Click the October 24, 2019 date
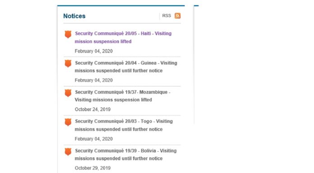This screenshot has width=314, height=173. [92, 109]
